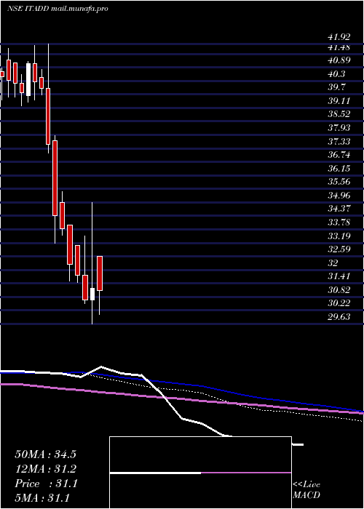Click the 40.89 price axis label

point(339,60)
